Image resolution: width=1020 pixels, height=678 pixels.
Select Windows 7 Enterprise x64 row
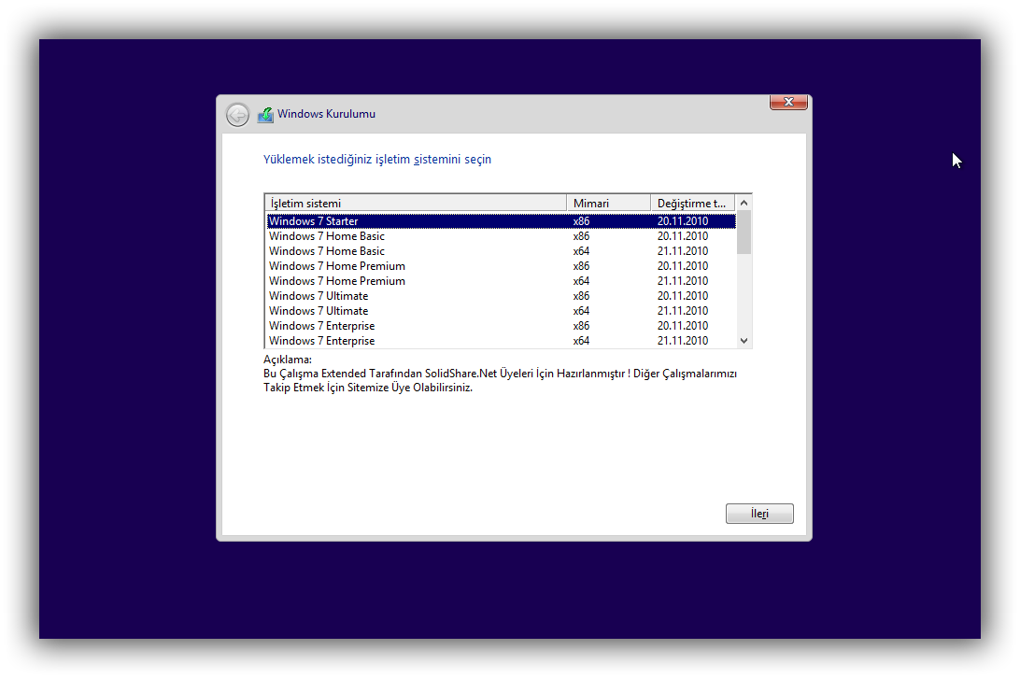501,341
